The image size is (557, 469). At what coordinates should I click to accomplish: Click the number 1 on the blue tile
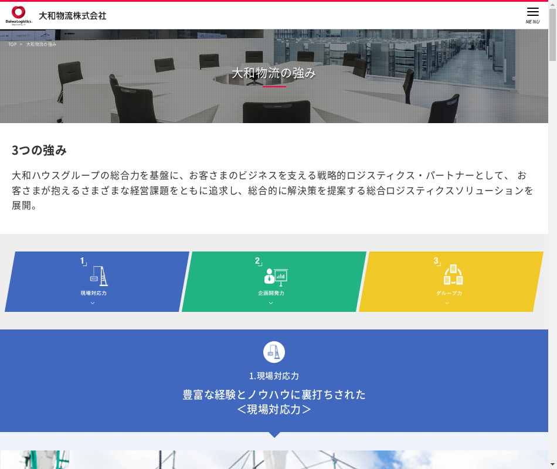coord(82,261)
